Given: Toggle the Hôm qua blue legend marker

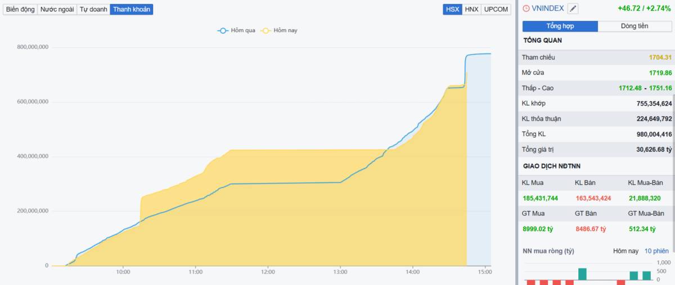Looking at the screenshot, I should coord(223,30).
